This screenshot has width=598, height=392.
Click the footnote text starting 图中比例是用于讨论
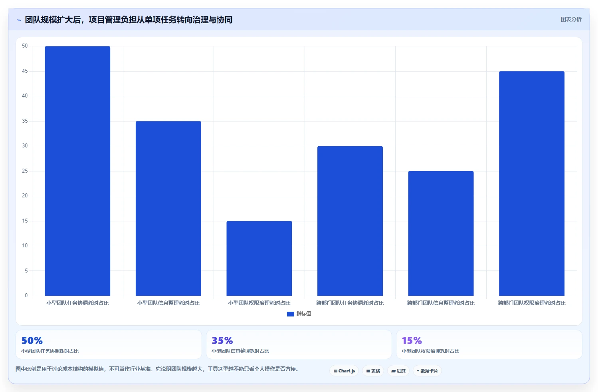coord(157,369)
